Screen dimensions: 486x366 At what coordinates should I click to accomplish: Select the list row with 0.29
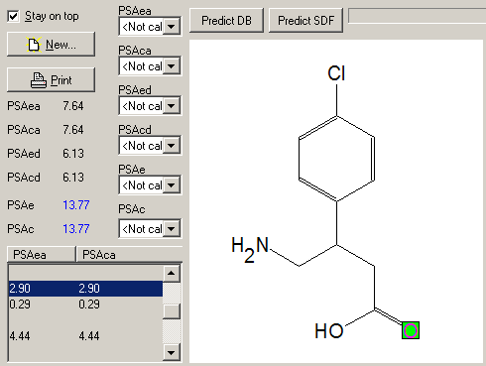click(85, 305)
